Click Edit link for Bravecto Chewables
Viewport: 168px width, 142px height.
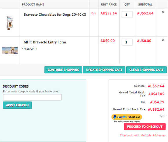tap(94, 13)
